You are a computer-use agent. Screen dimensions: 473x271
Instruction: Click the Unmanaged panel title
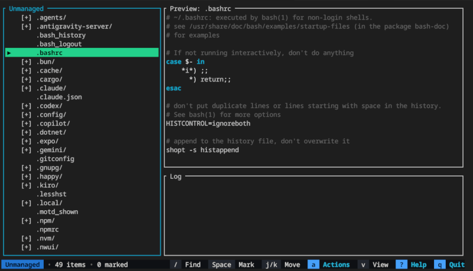[26, 9]
